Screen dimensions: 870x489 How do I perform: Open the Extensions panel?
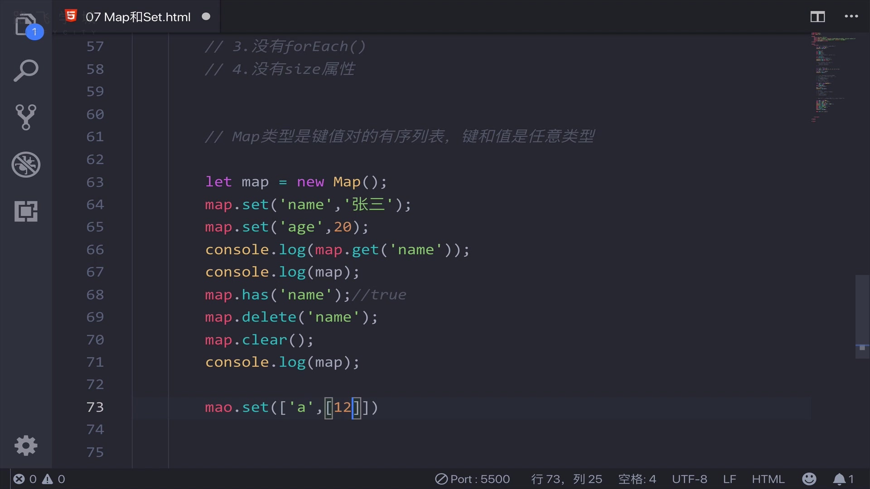tap(26, 211)
